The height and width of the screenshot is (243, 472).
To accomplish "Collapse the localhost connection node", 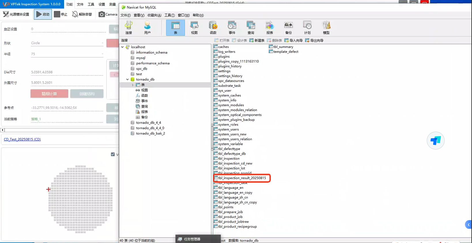I will (x=122, y=47).
